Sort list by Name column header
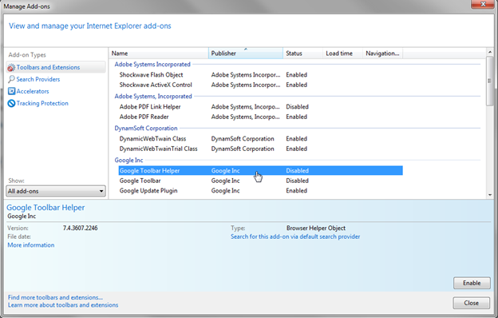Viewport: 498px width, 318px height. tap(159, 54)
